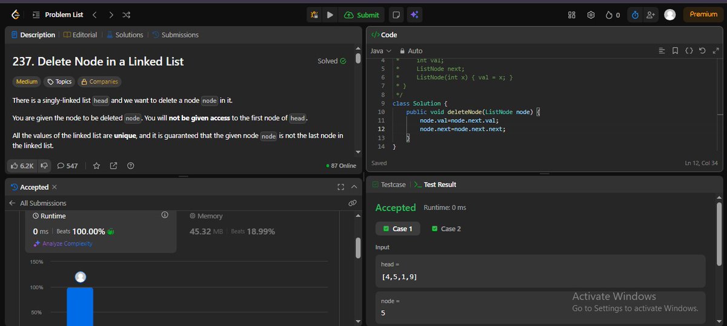Click the submission panel scrollbar thumb
The image size is (727, 326).
coord(358,248)
